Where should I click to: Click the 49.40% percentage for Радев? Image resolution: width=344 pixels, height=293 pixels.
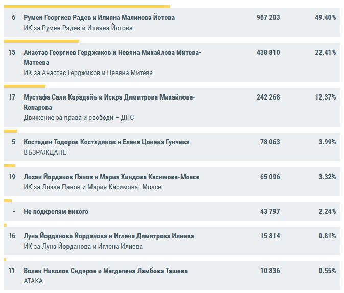click(326, 17)
